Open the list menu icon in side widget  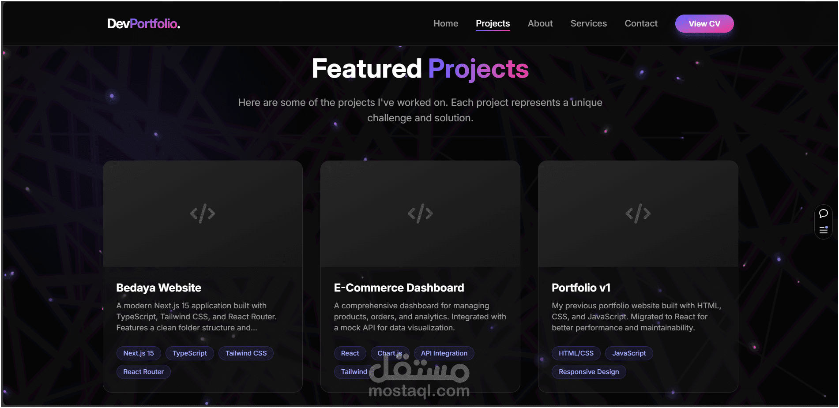tap(823, 230)
